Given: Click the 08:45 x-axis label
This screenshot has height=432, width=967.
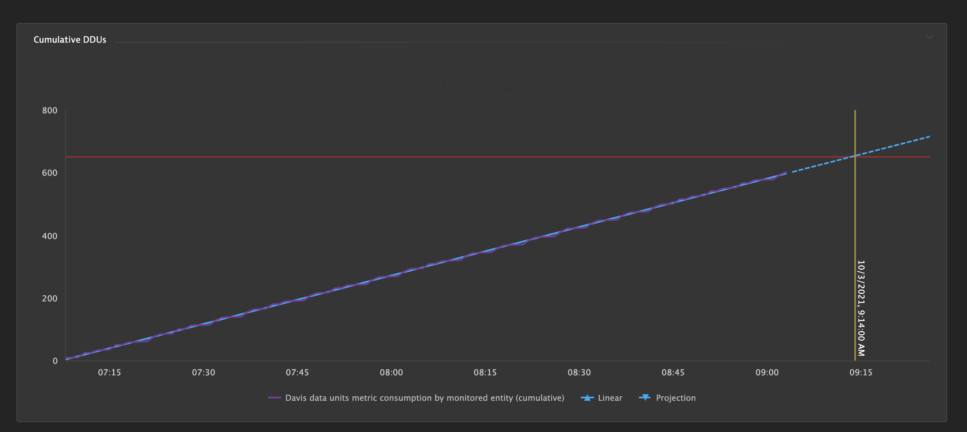Looking at the screenshot, I should pyautogui.click(x=673, y=372).
